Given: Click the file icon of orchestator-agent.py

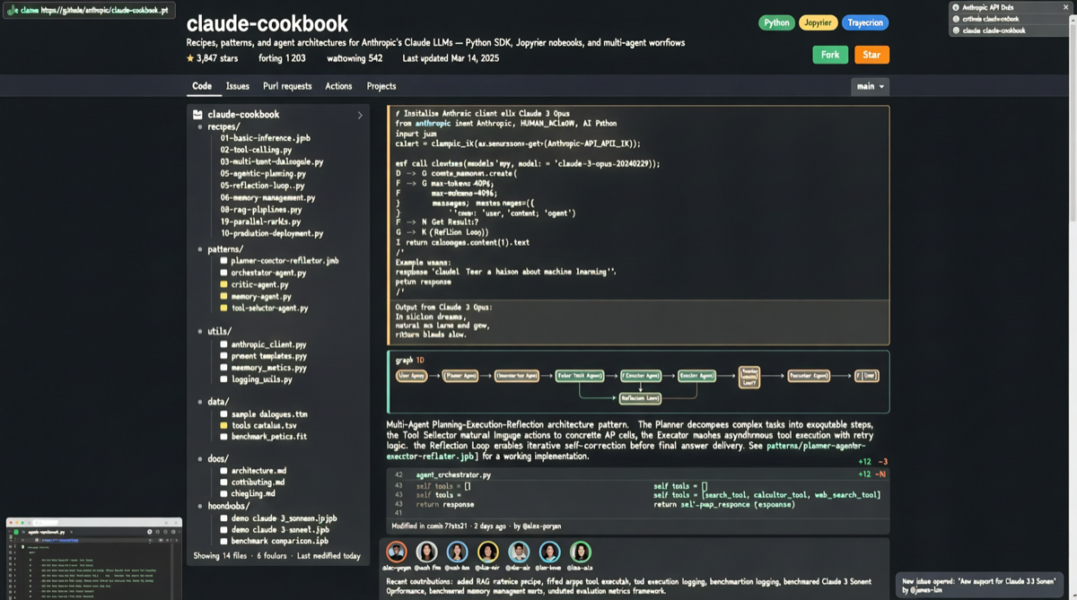Looking at the screenshot, I should tap(223, 273).
